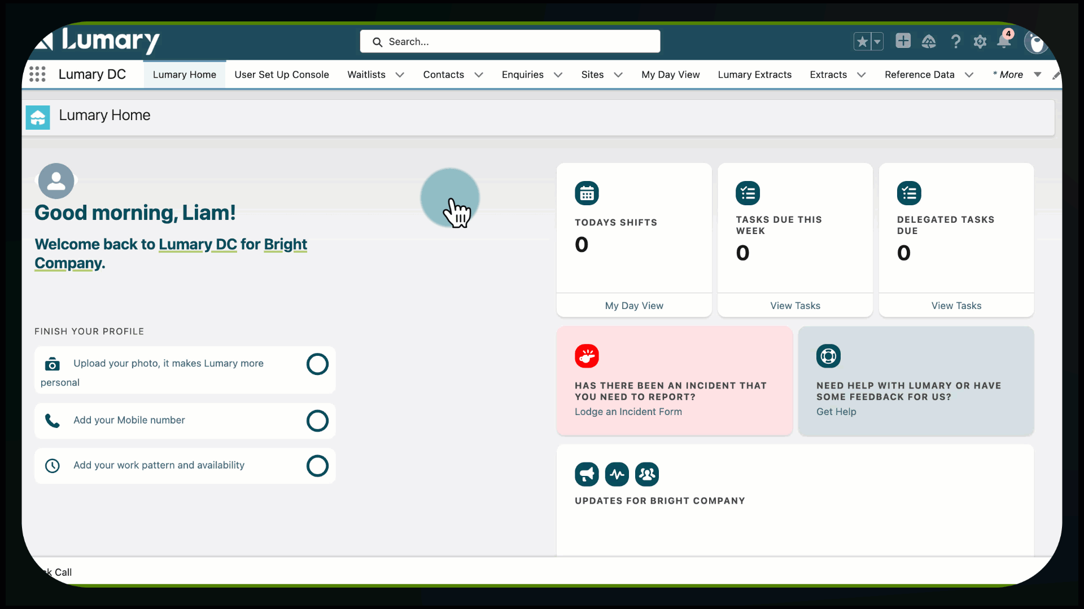This screenshot has height=609, width=1084.
Task: Toggle the Add your Mobile number circle
Action: tap(317, 421)
